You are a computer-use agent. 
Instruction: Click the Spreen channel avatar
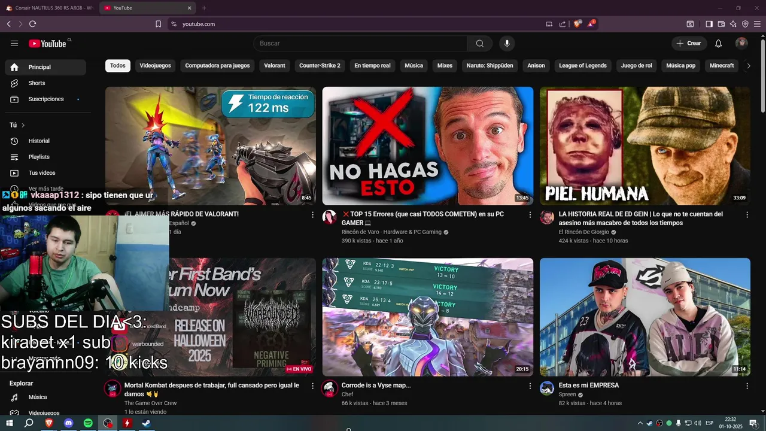click(547, 388)
